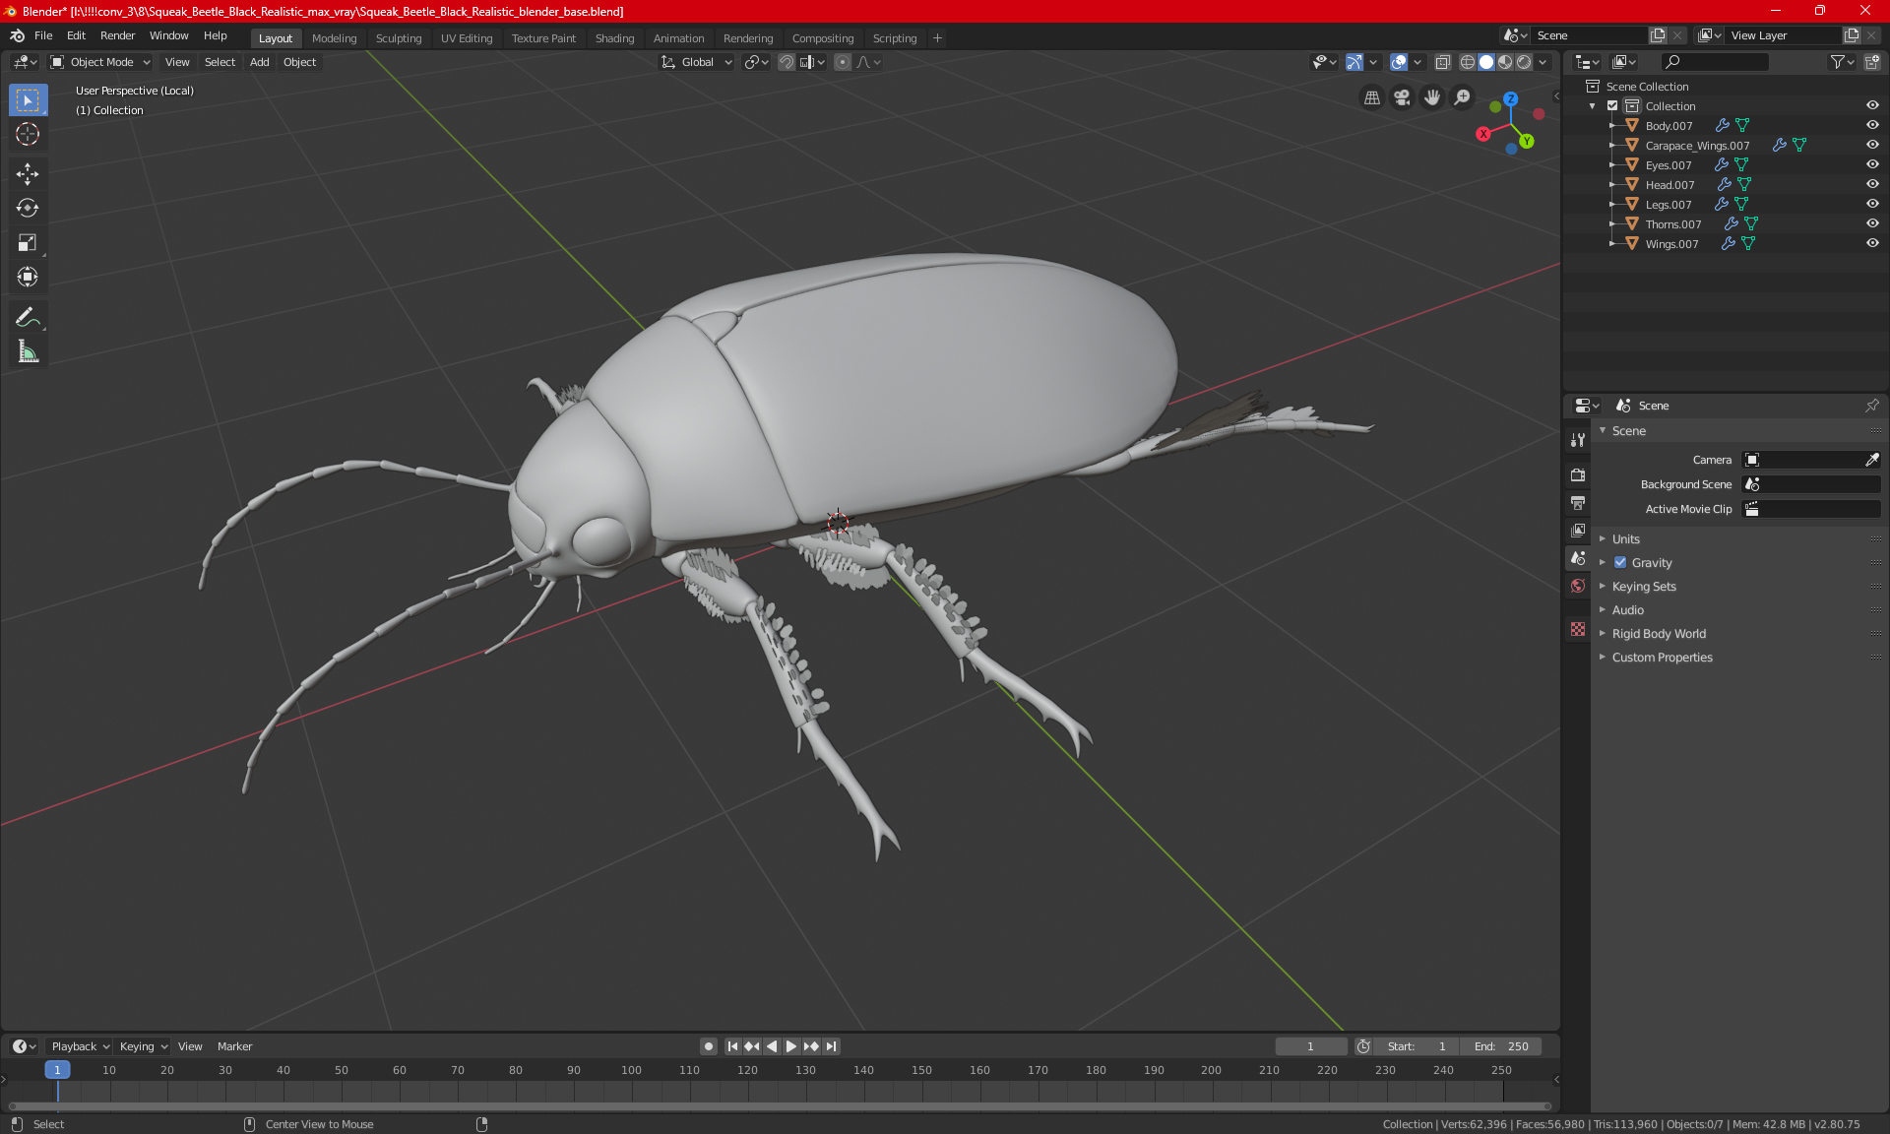Switch to the UV Editing workspace tab
The width and height of the screenshot is (1890, 1134).
(x=467, y=38)
